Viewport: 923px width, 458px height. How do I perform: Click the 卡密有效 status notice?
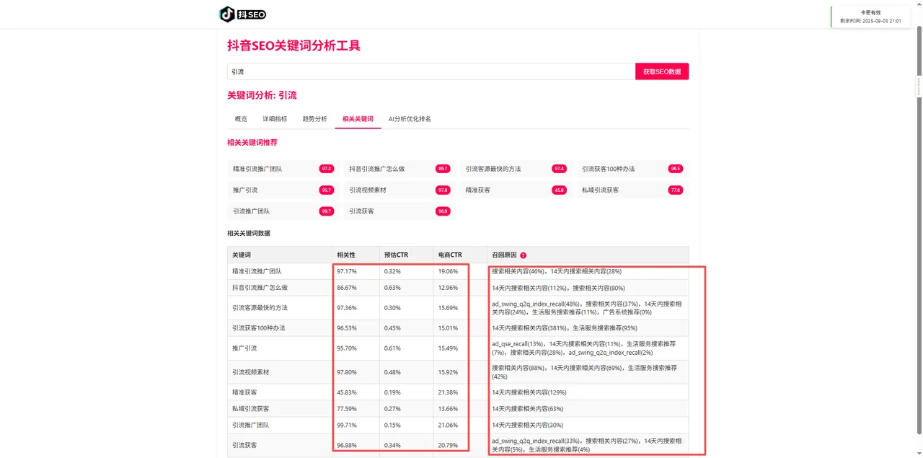click(x=871, y=17)
